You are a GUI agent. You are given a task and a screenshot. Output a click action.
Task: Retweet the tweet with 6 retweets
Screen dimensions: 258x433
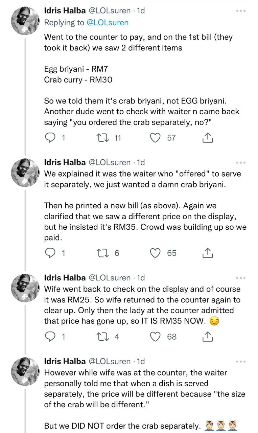pos(101,253)
